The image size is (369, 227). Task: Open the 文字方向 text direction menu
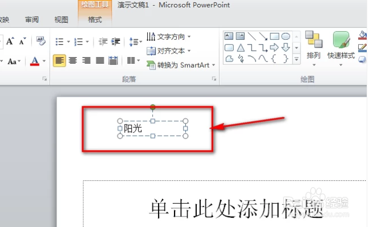[x=168, y=36]
